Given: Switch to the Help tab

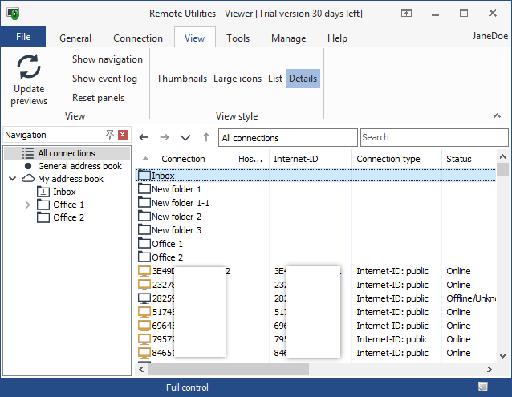Looking at the screenshot, I should tap(337, 38).
